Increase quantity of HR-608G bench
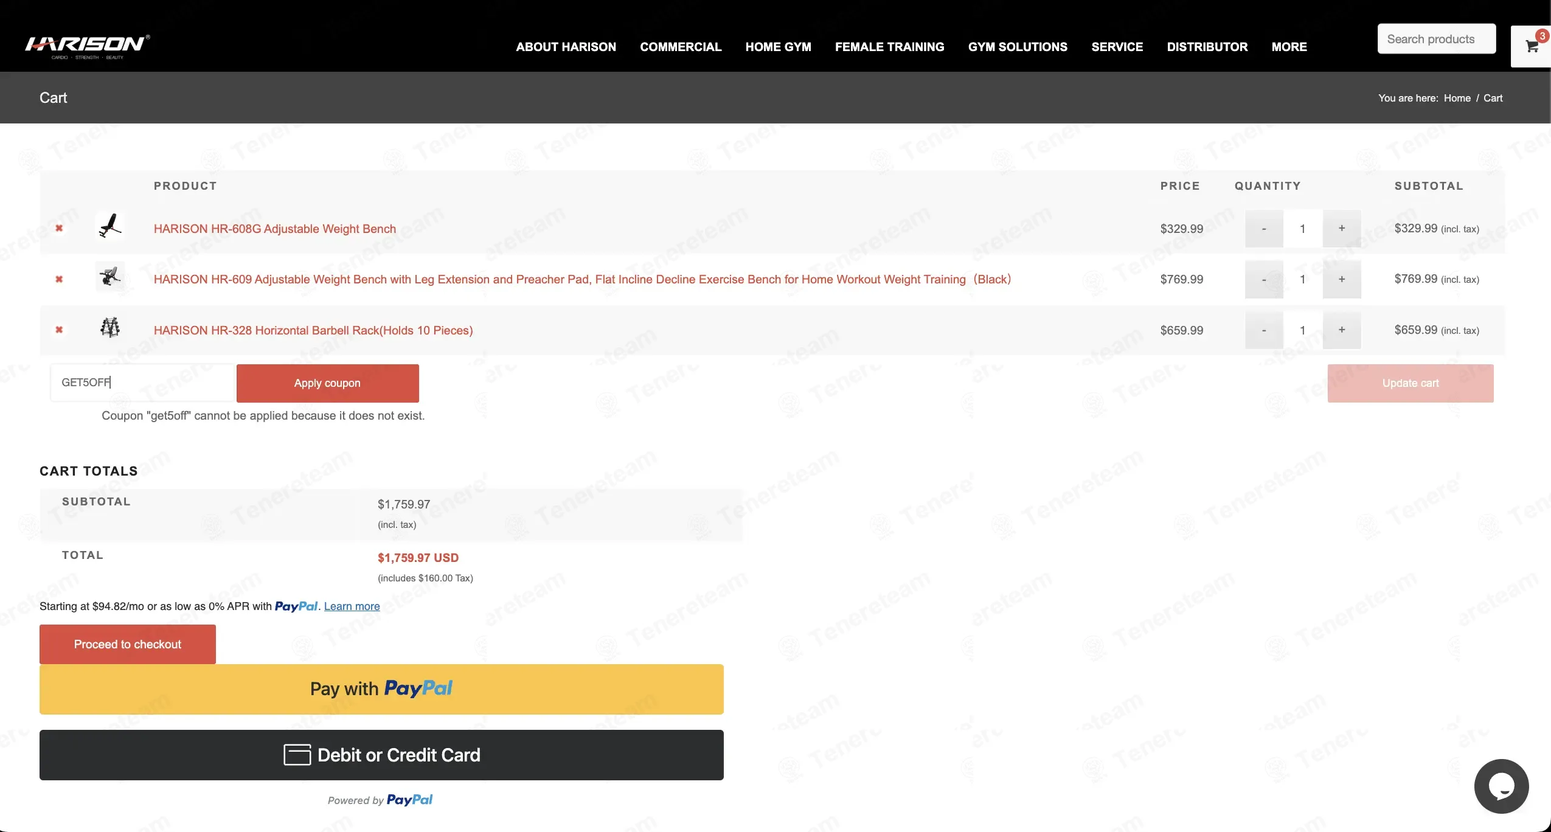1551x832 pixels. (1342, 229)
